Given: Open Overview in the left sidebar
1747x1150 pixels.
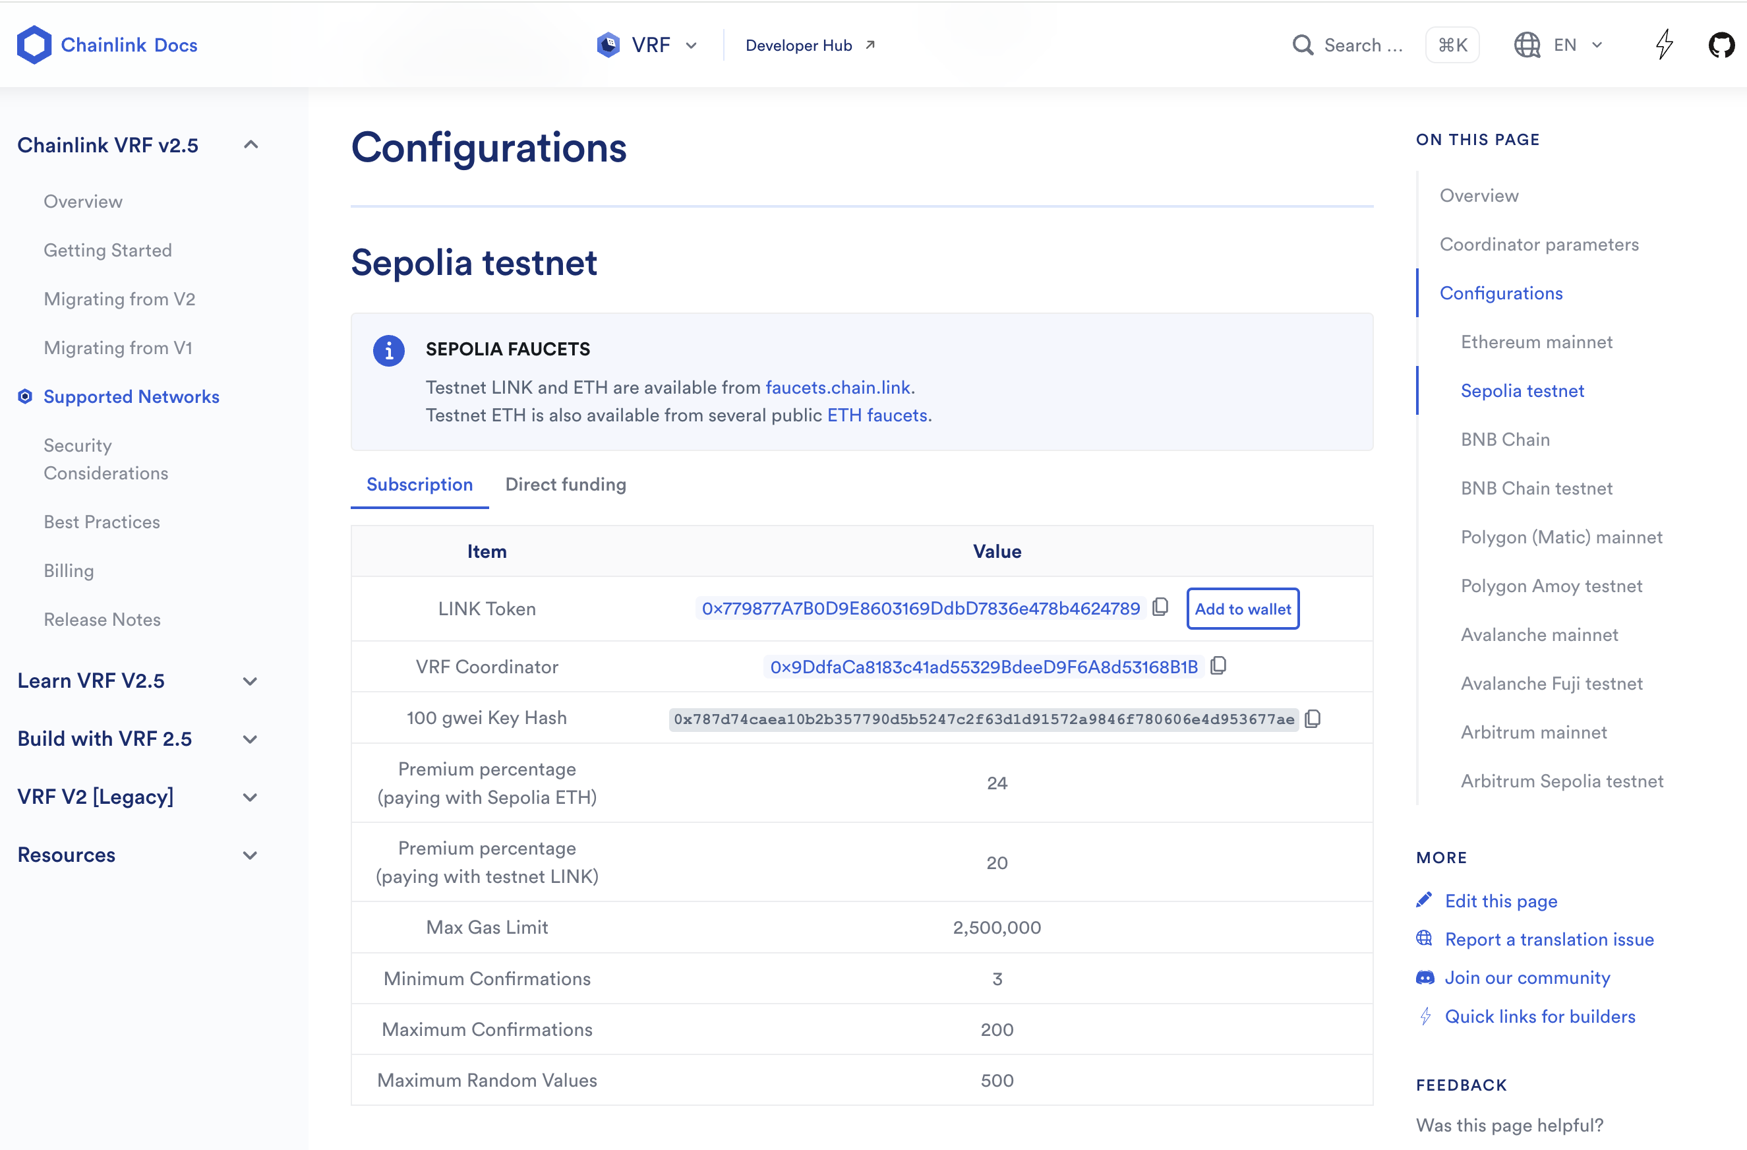Looking at the screenshot, I should (83, 201).
